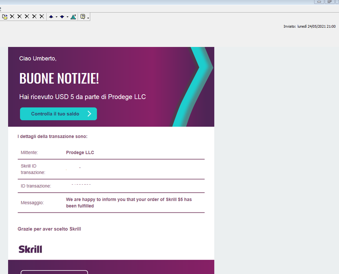Click the bold Prodege LLC sender value
Image resolution: width=339 pixels, height=274 pixels.
pos(80,152)
